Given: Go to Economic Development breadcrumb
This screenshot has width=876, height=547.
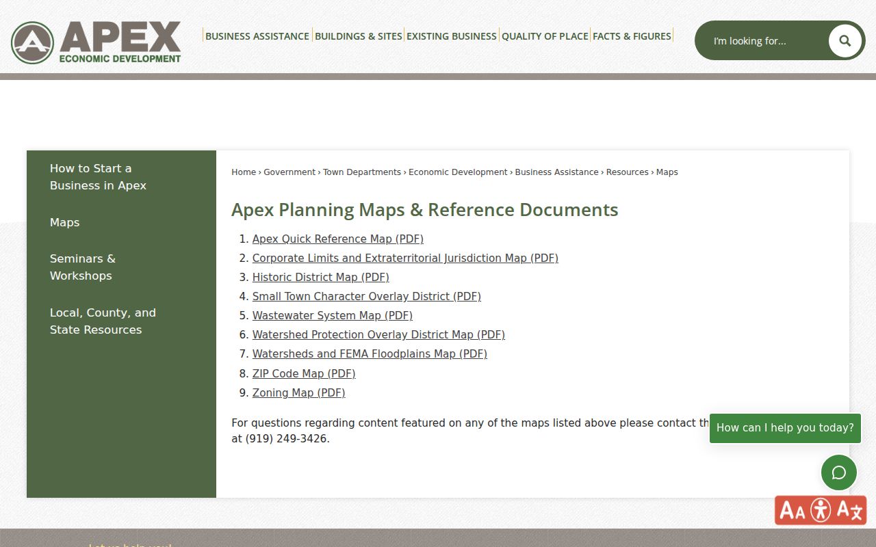Looking at the screenshot, I should coord(458,172).
